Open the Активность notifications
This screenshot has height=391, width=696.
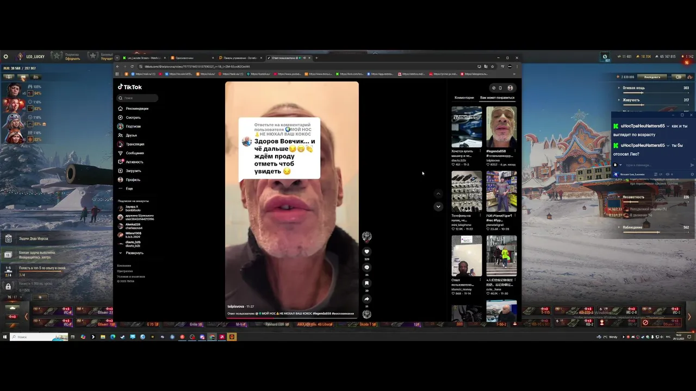point(130,162)
